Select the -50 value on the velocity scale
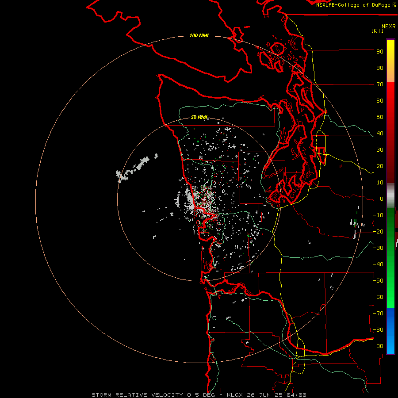The image size is (398, 398). [x=378, y=281]
